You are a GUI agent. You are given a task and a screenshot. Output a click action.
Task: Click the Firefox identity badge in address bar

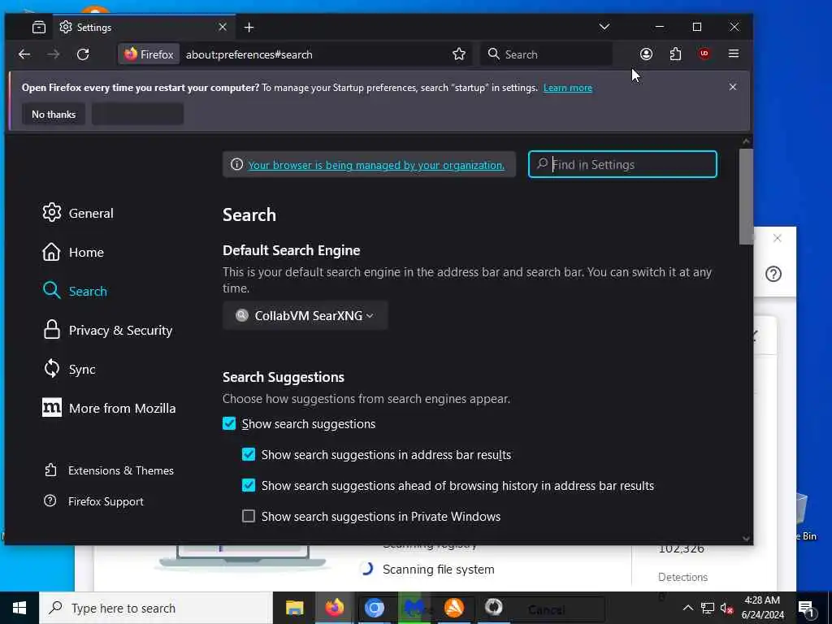(x=149, y=54)
